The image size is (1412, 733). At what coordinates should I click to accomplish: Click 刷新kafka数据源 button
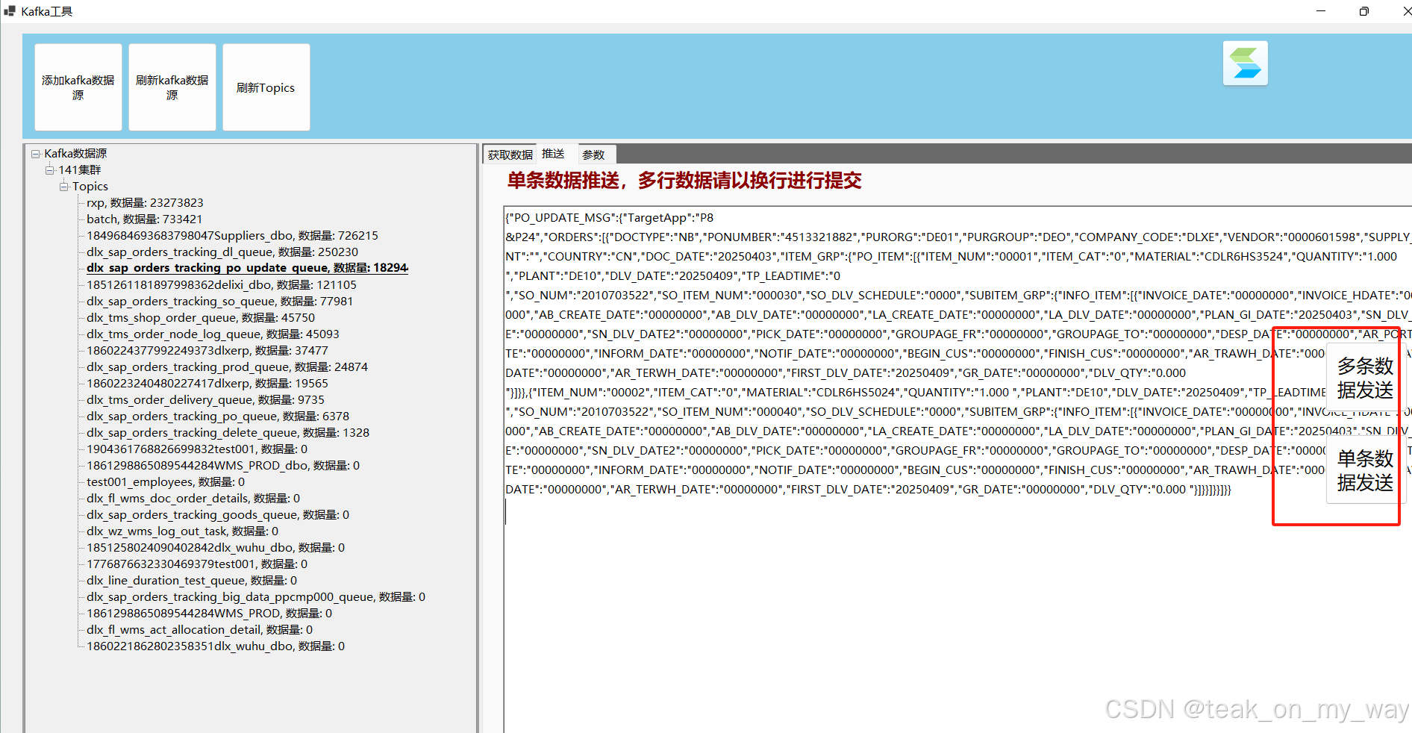tap(172, 87)
